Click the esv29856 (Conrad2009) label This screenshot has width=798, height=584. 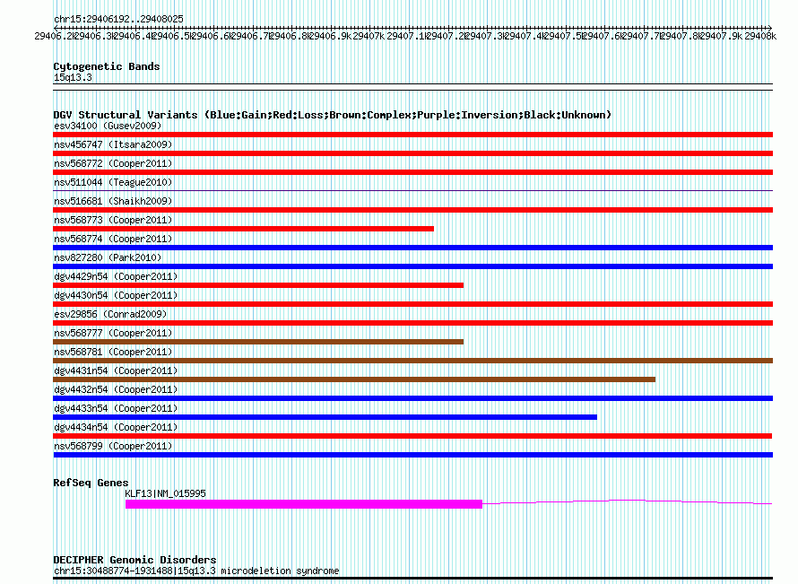click(x=110, y=314)
